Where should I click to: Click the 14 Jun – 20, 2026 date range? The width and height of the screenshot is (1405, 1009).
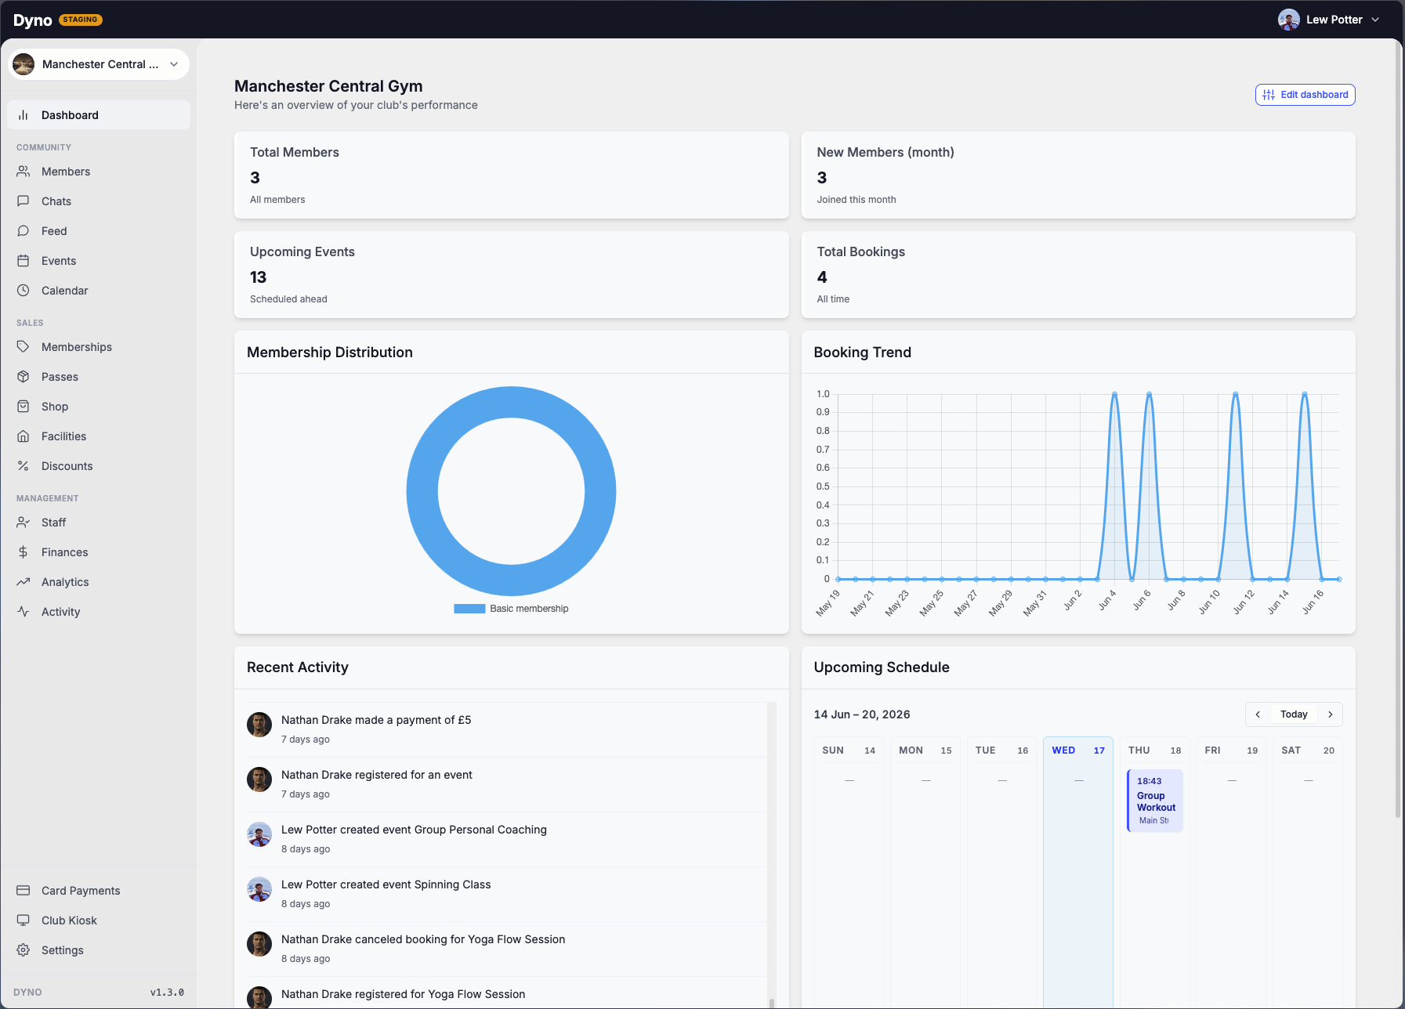(862, 714)
